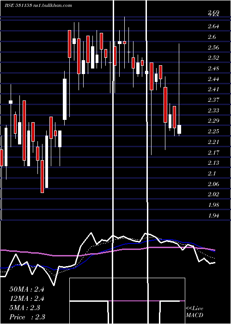Click the 2.37 price axis label

213,100
